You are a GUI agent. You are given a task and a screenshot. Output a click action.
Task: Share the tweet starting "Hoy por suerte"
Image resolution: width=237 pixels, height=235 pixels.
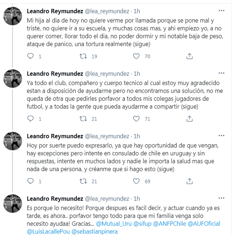tap(189, 181)
